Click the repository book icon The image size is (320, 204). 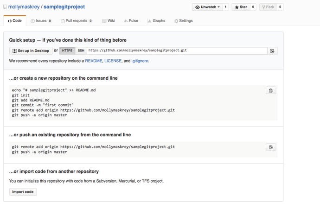5,7
